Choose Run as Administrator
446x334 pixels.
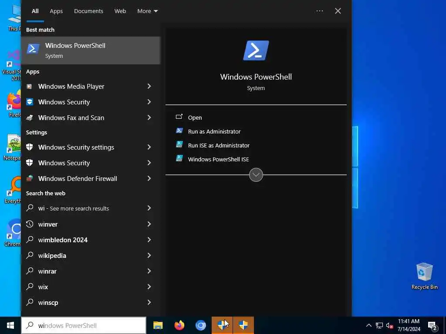[x=214, y=131]
